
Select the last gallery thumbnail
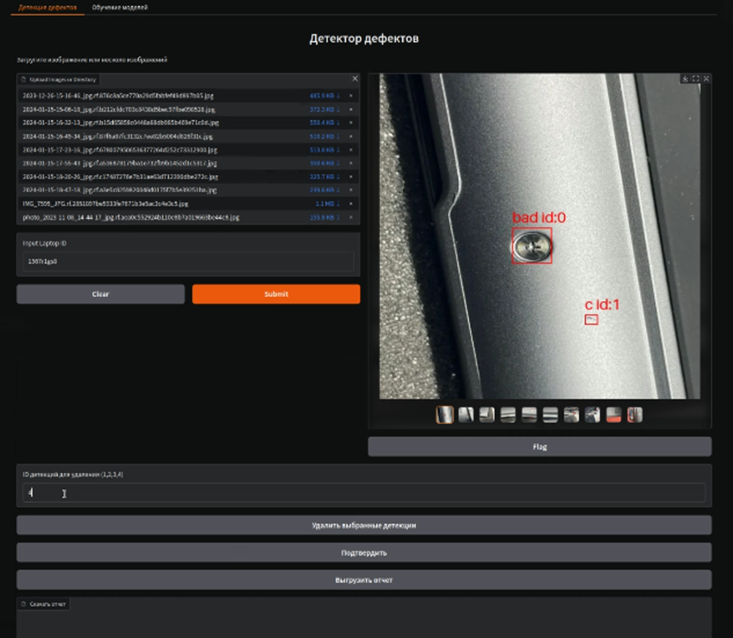[635, 415]
